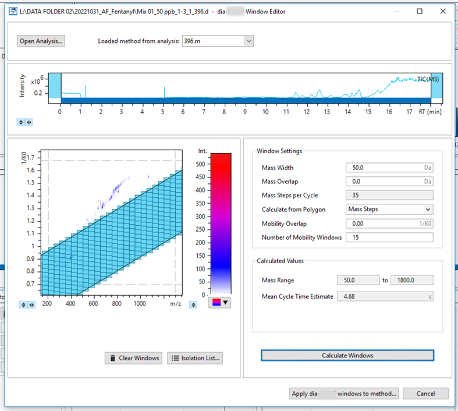Click list icon on Isolation List button
Viewport: 458px width, 411px height.
[x=175, y=358]
